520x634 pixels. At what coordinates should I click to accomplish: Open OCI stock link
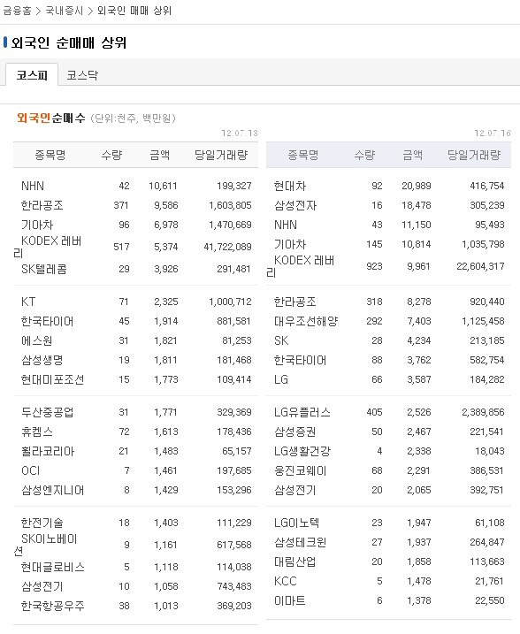(30, 470)
